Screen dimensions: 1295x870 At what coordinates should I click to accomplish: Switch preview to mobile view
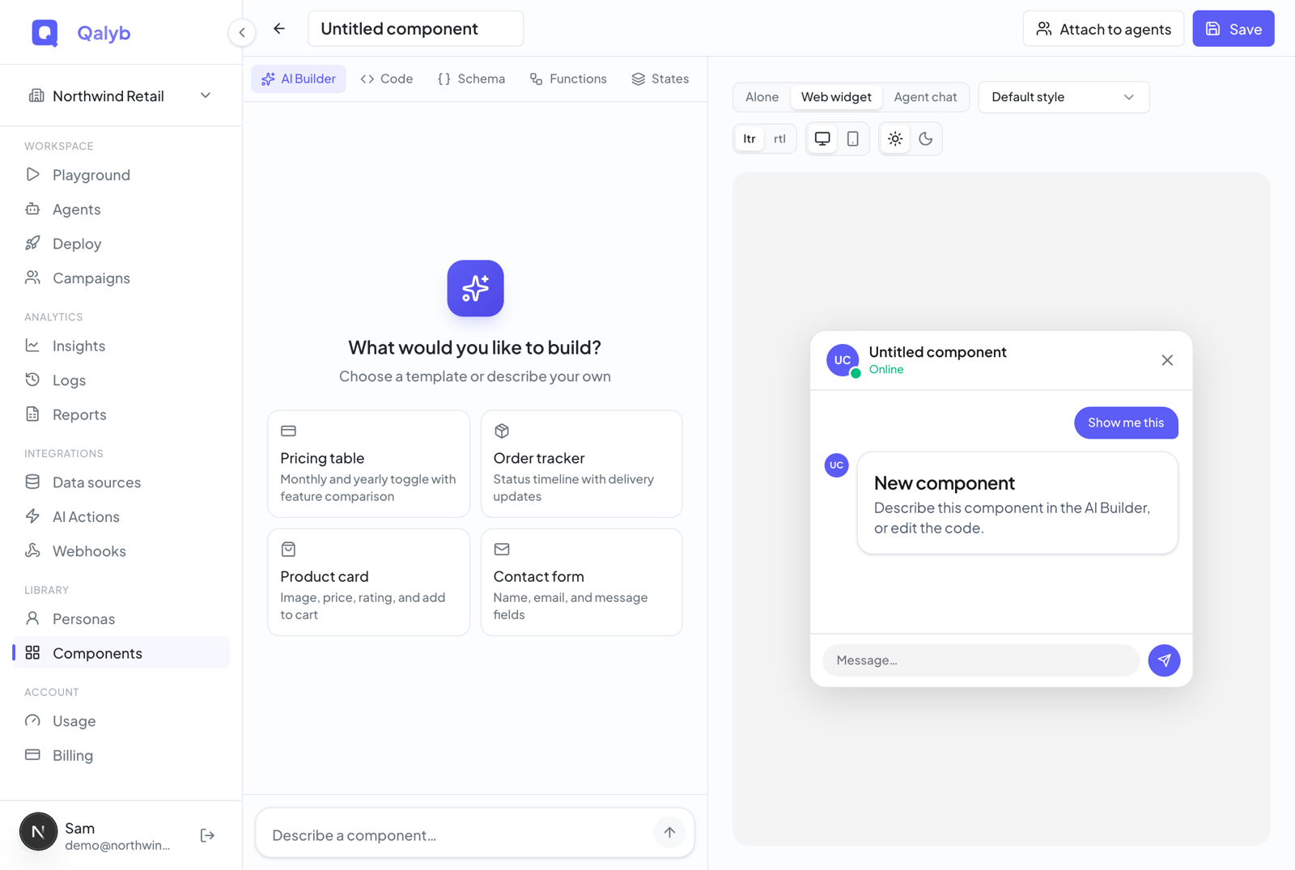click(853, 139)
